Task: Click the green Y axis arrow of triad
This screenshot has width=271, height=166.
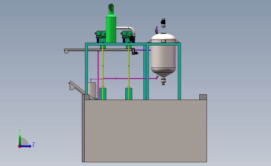Action: [x=20, y=140]
